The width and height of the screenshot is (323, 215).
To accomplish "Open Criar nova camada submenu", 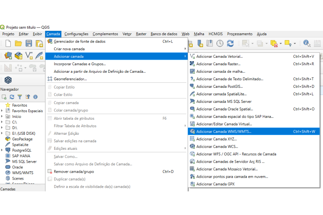I will coord(69,49).
